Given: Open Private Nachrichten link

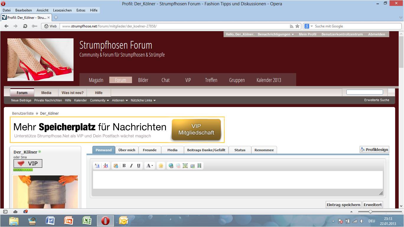Looking at the screenshot, I should click(x=48, y=100).
